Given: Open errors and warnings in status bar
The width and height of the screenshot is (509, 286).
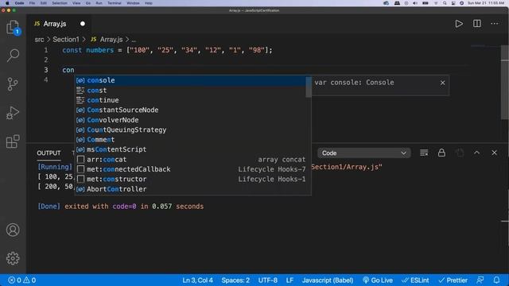Looking at the screenshot, I should pyautogui.click(x=21, y=280).
